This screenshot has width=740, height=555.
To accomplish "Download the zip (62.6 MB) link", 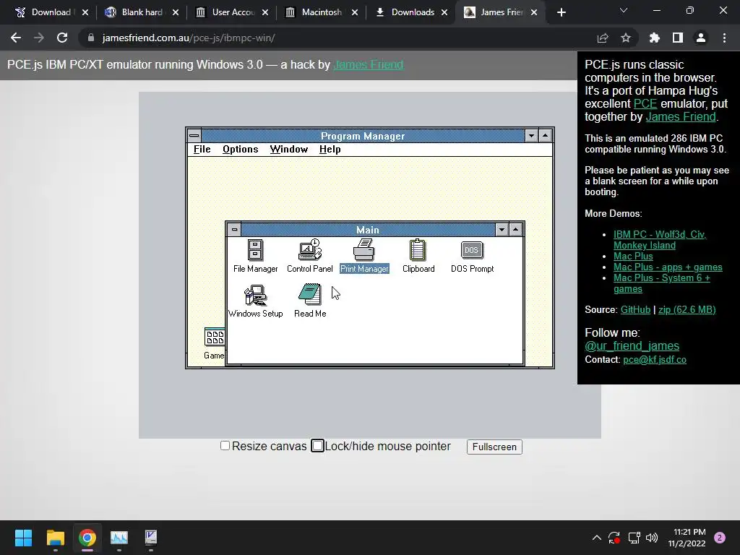I will (687, 309).
